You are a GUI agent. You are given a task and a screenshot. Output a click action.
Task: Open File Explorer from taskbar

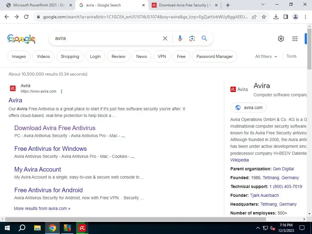pos(37,228)
